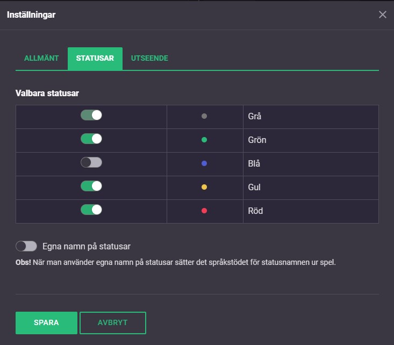
Task: Close the Inställningar dialog with X
Action: [x=383, y=15]
